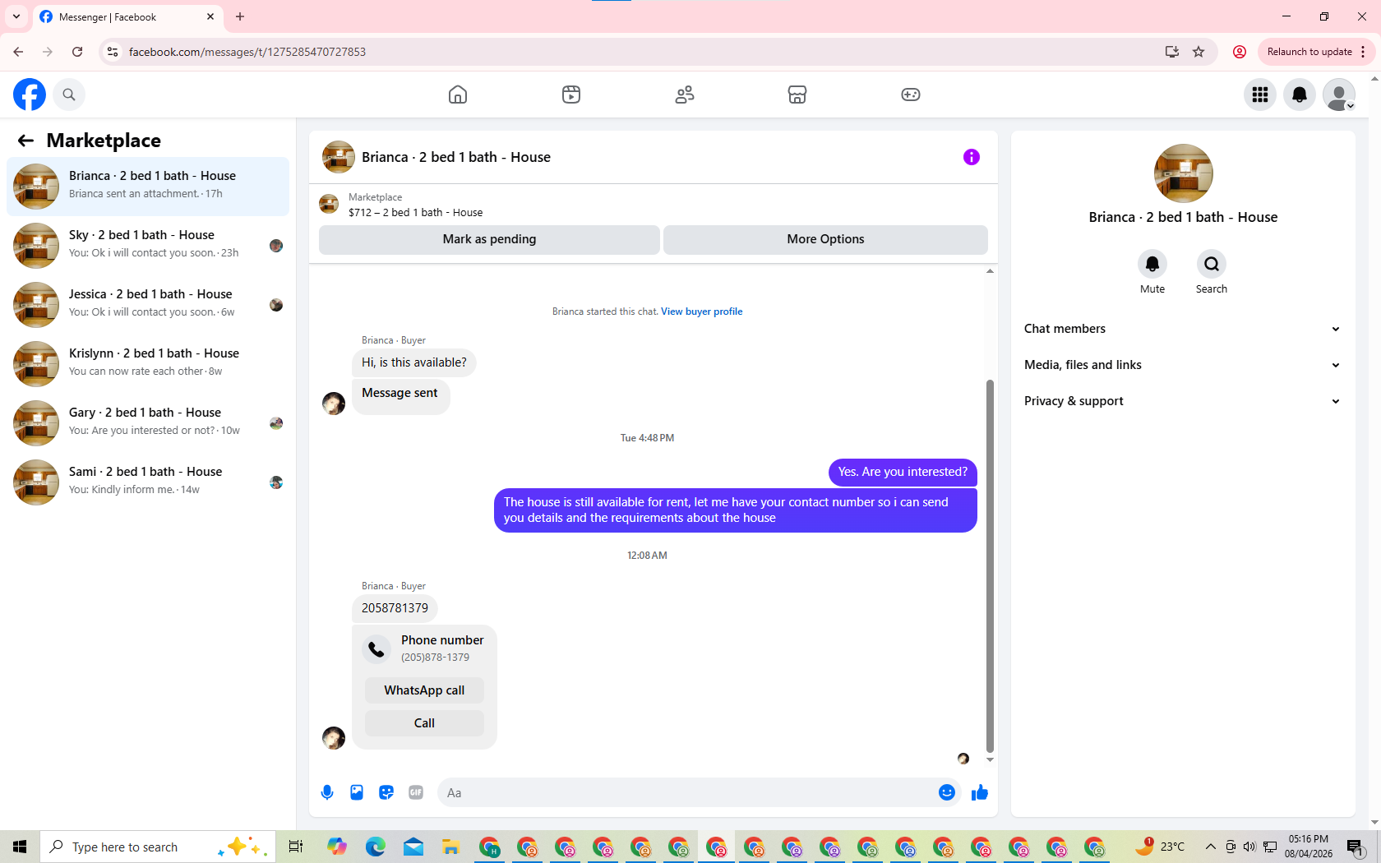Screen dimensions: 1381x863
Task: Click 'Yes. Are you interested?' message
Action: [903, 472]
